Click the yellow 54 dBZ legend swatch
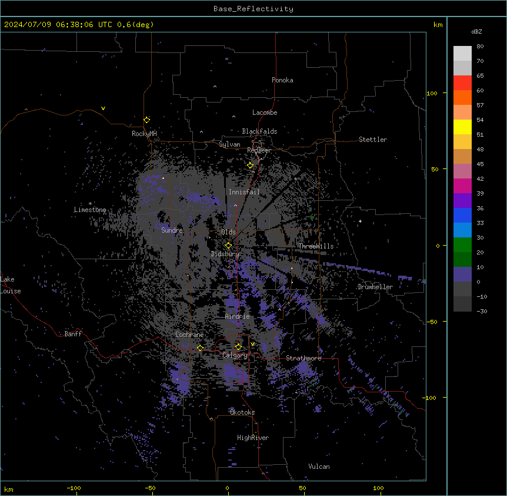Viewport: 507px width, 496px height. [x=462, y=127]
